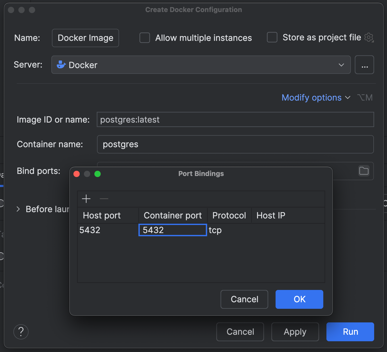
Task: Open help with the question mark icon
Action: (21, 332)
